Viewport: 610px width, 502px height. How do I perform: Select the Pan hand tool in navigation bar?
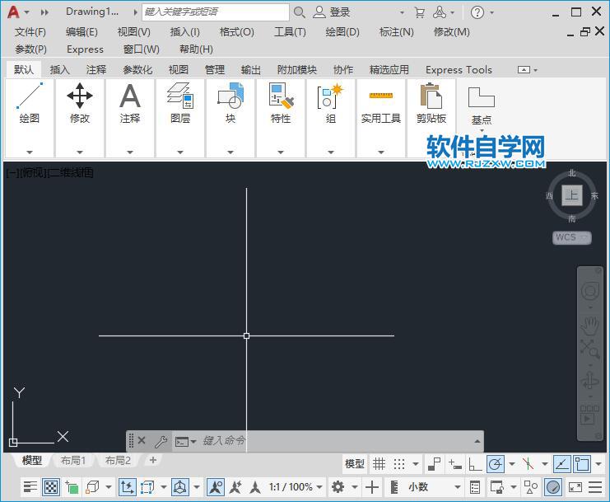(x=589, y=326)
